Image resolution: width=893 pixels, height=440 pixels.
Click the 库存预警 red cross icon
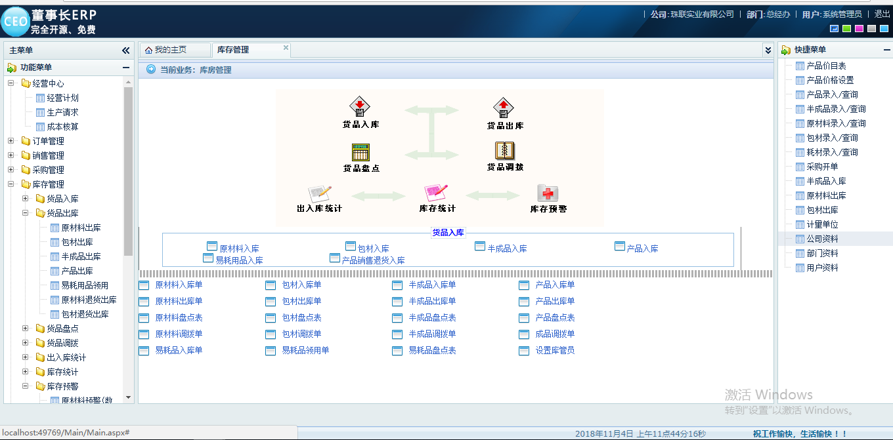548,193
